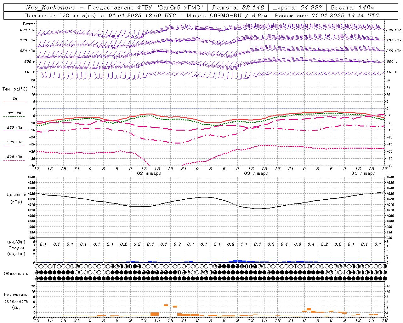
Task: Click the 'Давление' pressure panel label
Action: point(16,195)
